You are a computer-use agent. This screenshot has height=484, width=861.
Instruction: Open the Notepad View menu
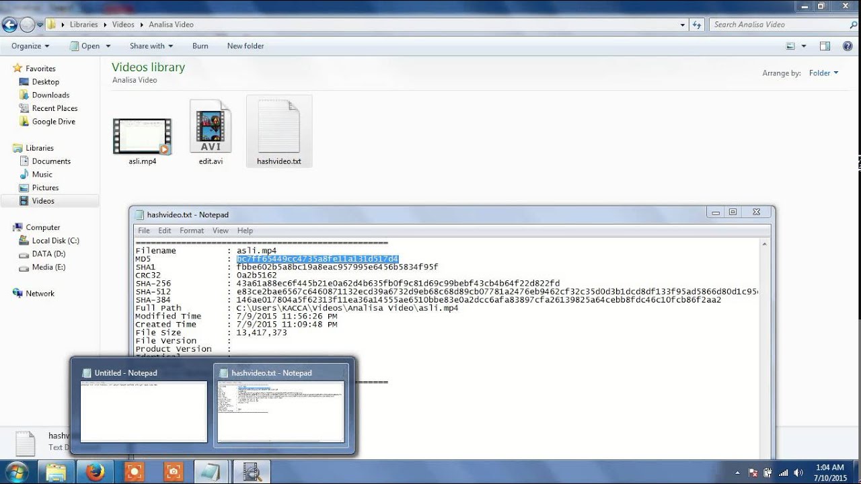(x=221, y=231)
